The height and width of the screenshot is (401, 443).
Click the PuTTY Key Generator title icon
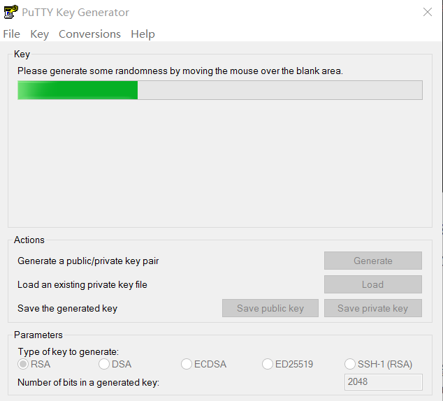(x=11, y=12)
